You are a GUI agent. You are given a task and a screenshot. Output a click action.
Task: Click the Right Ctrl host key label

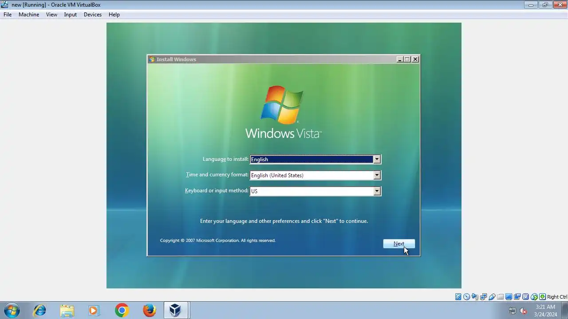point(557,297)
